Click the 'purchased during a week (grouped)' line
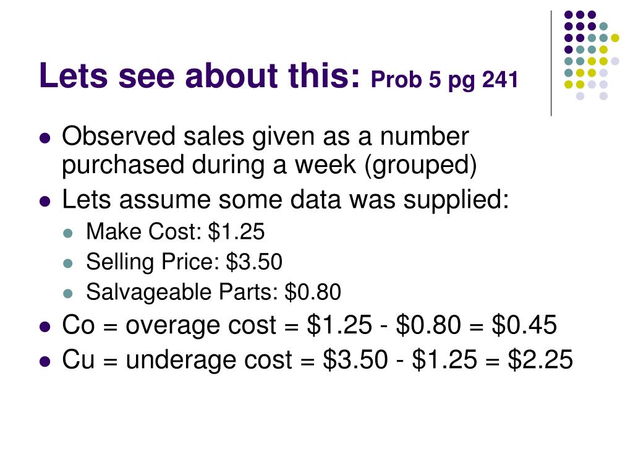Screen dimensions: 633x475 point(270,166)
